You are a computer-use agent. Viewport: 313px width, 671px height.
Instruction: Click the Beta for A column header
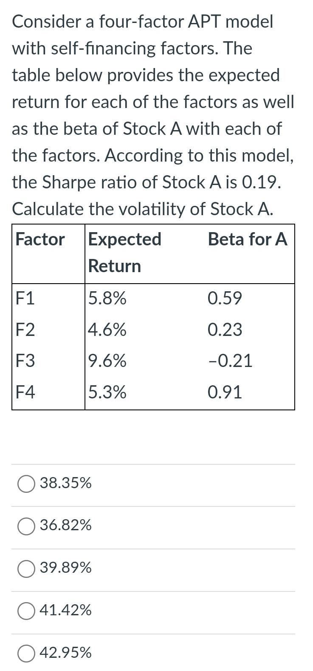[x=248, y=239]
